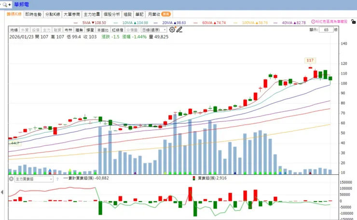Click the 10MA 104.98 legend entry
Viewport: 357px width, 220px height.
131,23
